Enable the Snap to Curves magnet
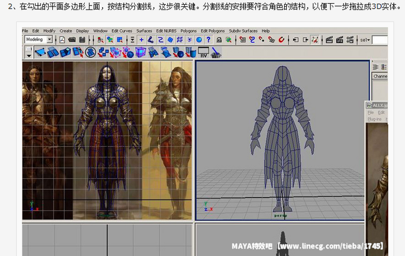 pyautogui.click(x=252, y=40)
